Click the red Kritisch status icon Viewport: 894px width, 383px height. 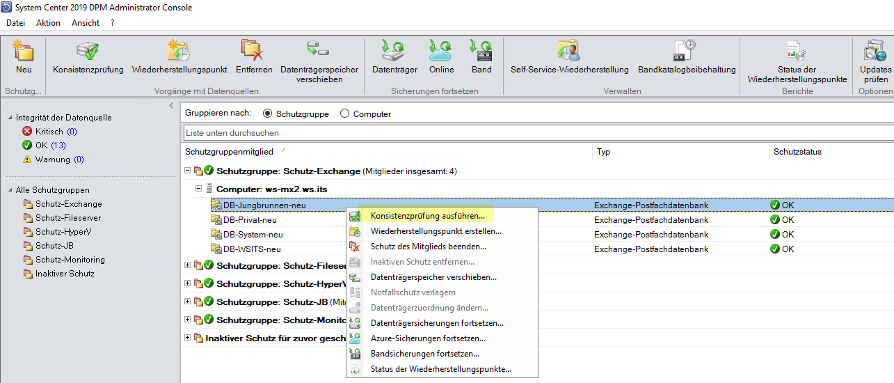27,132
